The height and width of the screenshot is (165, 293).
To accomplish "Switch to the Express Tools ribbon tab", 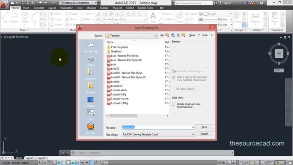I will point(146,8).
